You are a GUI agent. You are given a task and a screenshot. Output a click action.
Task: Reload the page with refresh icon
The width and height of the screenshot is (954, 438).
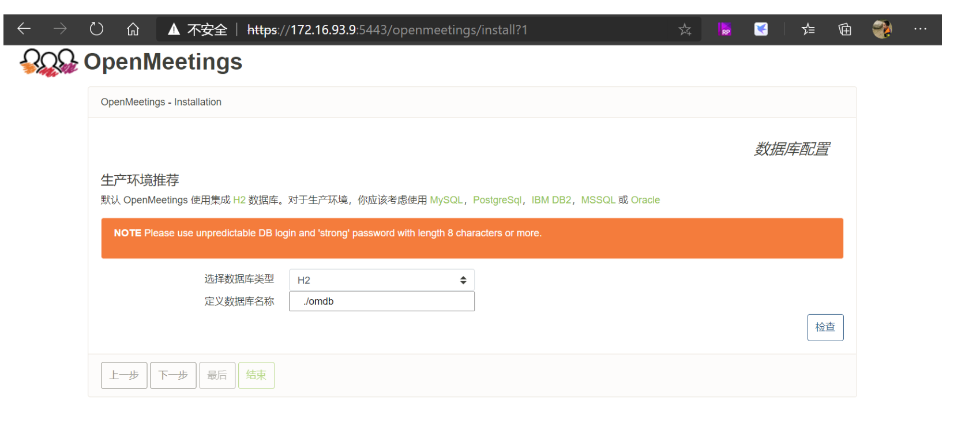[96, 29]
